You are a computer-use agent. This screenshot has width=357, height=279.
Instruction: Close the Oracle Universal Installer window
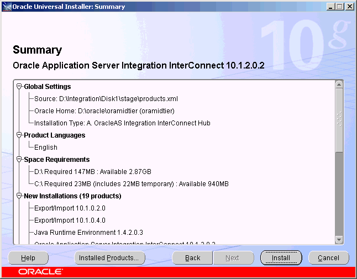349,7
